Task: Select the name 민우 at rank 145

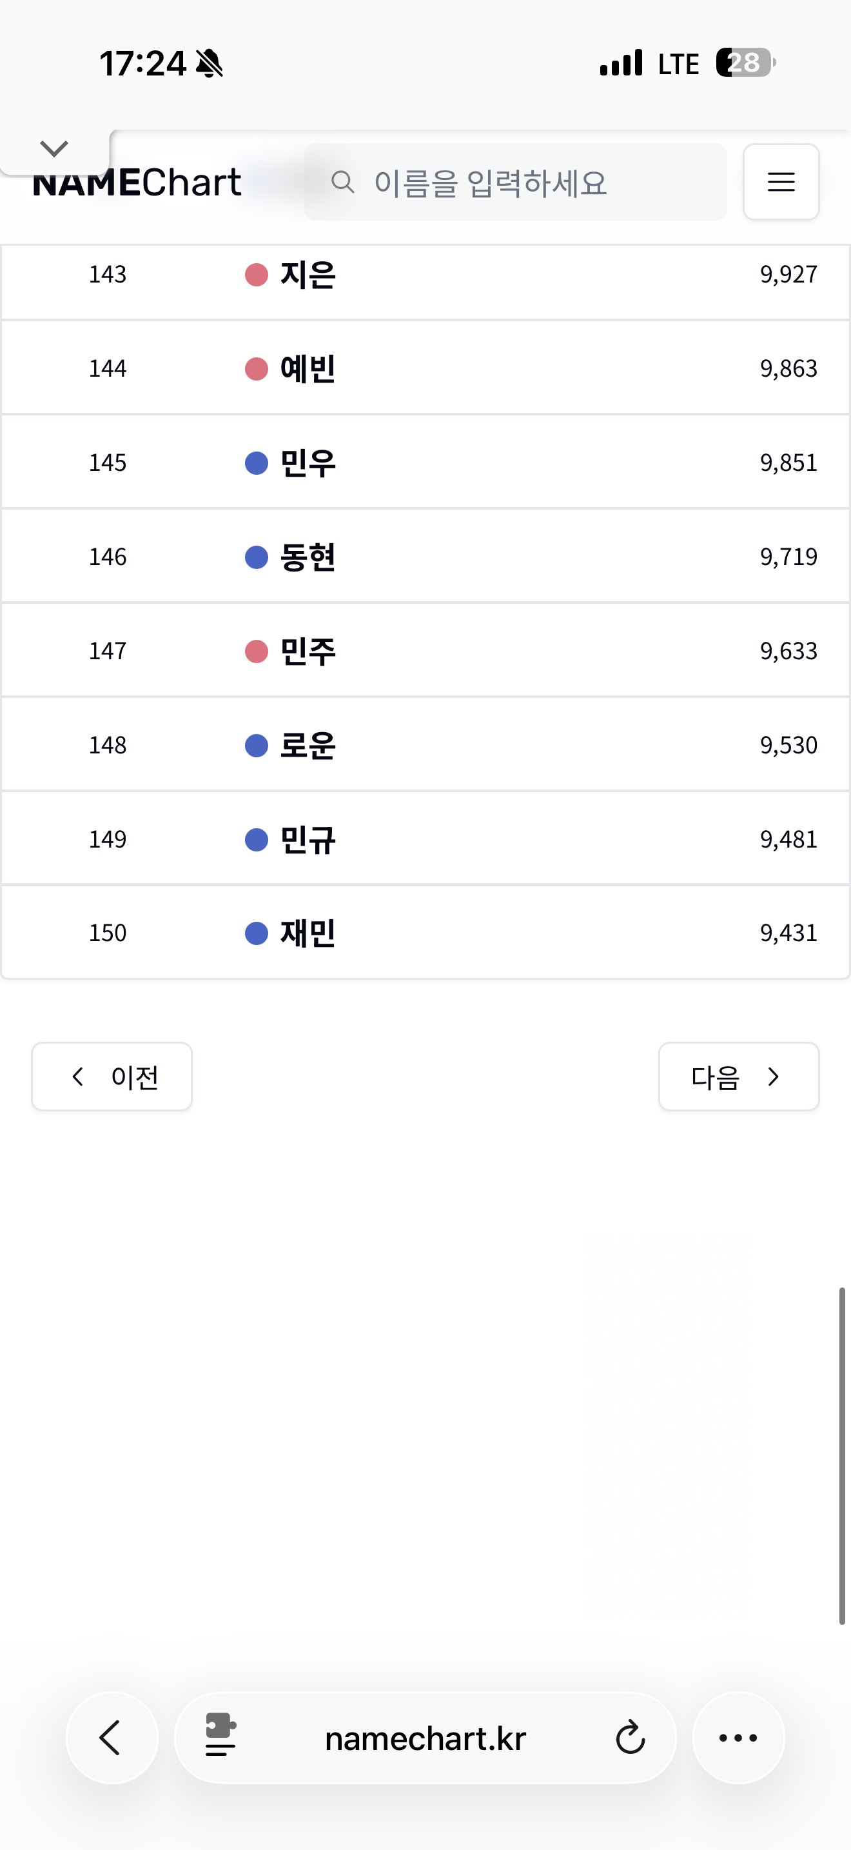Action: coord(308,463)
